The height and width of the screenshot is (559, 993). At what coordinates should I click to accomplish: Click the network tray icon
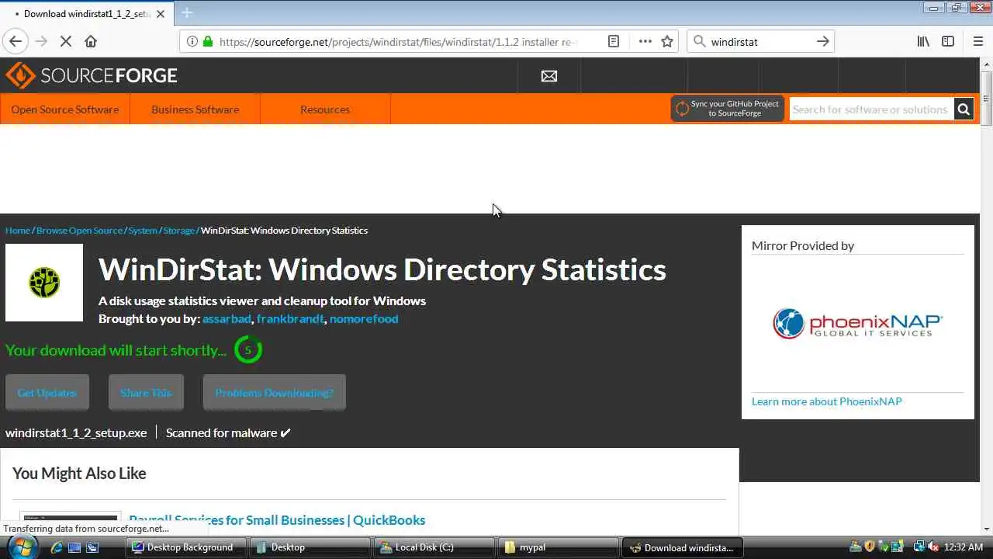919,547
